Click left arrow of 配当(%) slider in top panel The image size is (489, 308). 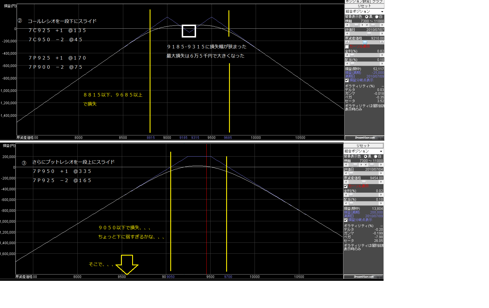[x=347, y=64]
